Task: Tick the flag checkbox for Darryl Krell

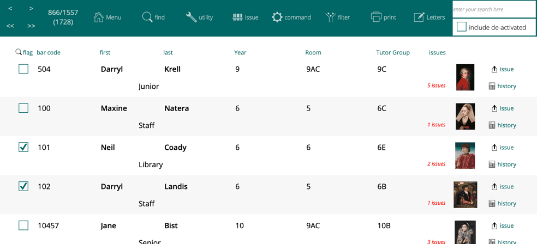Action: click(23, 69)
